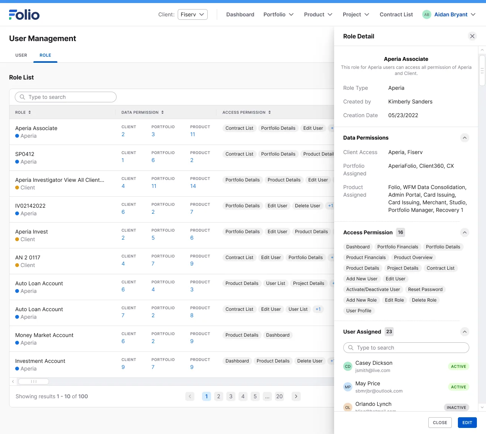Select the ROLE tab

(x=46, y=55)
